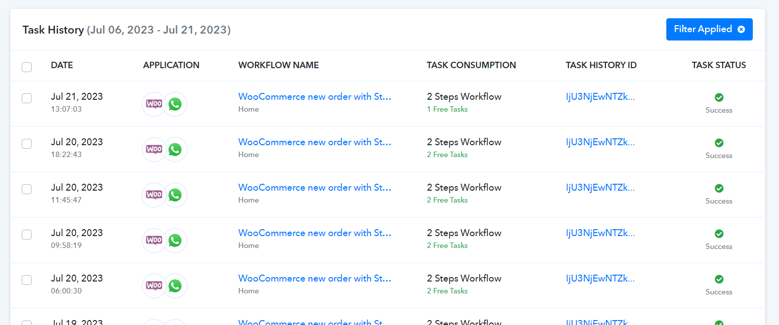Open the WooCommerce new order workflow link at 09:58:19
The image size is (779, 325).
point(315,233)
